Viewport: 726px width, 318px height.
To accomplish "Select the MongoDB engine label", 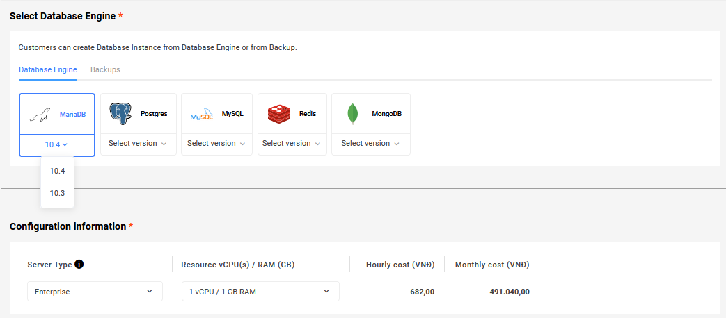I will tap(386, 114).
